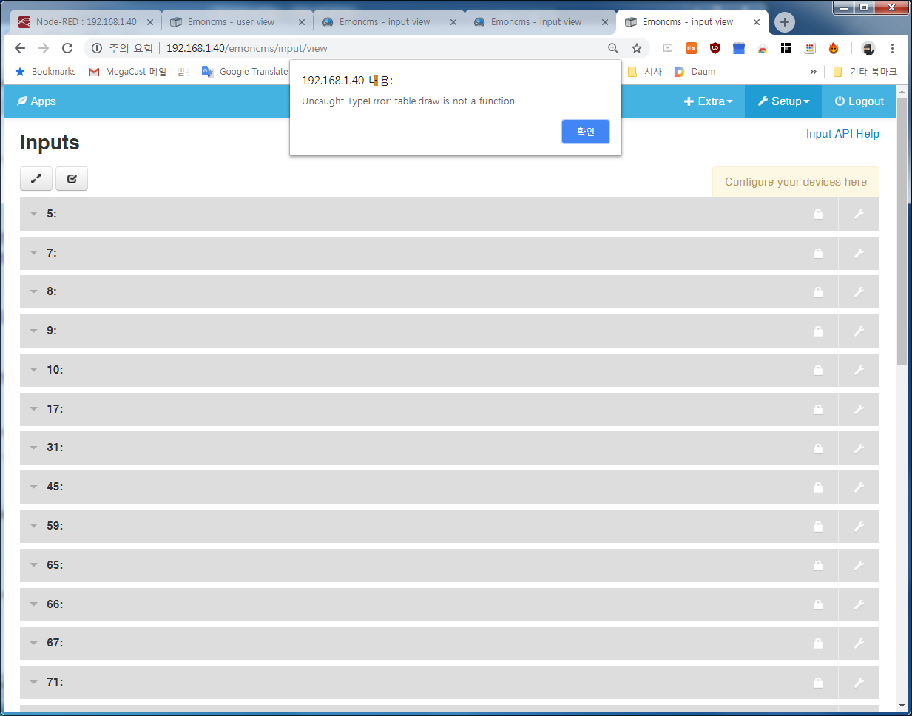The image size is (912, 716).
Task: Dismiss the error dialog with 확인 button
Action: (585, 132)
